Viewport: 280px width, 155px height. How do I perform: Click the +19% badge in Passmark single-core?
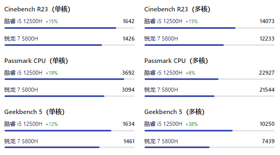[52, 73]
